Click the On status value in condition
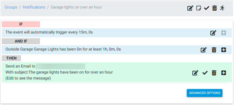 coord(79,49)
